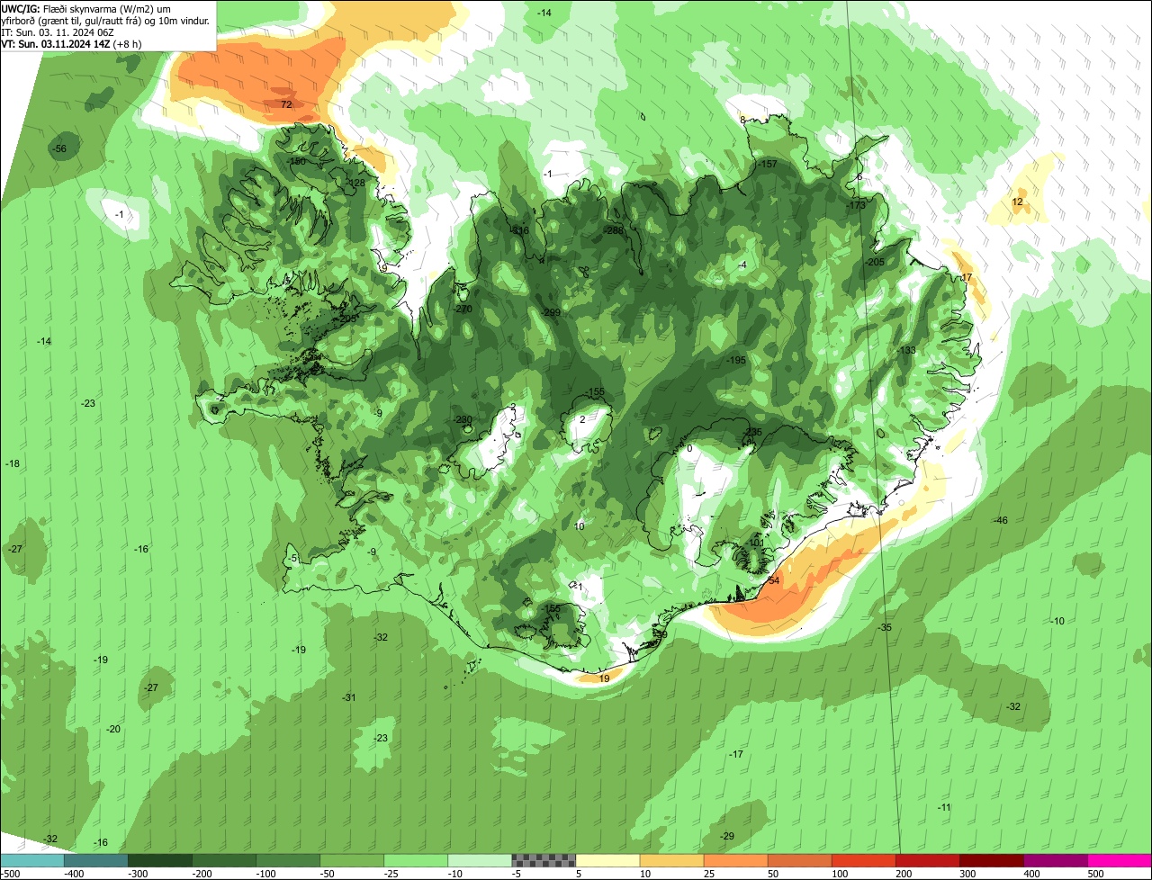Click the map value '-133'
The width and height of the screenshot is (1152, 880).
click(905, 350)
